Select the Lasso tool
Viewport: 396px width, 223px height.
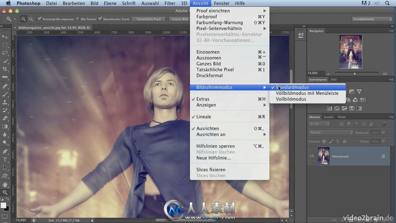(x=5, y=53)
